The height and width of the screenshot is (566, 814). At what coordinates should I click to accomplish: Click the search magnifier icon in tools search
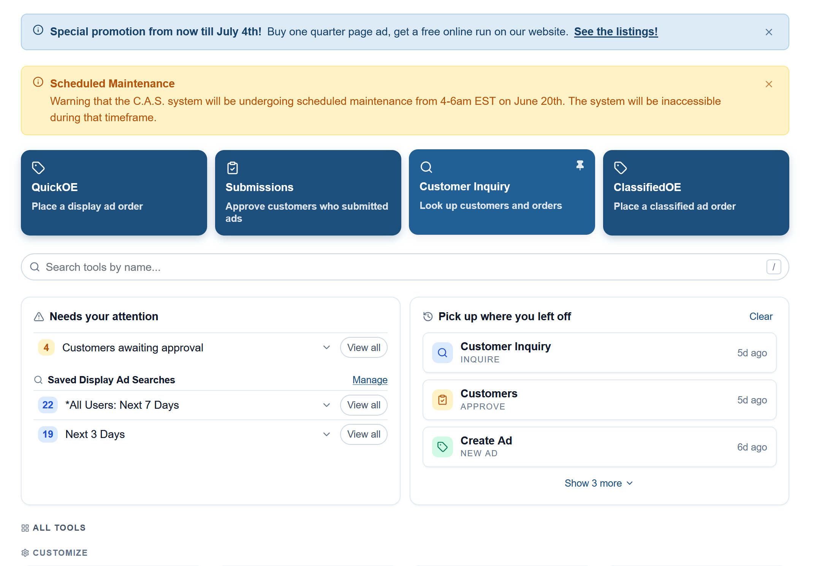pyautogui.click(x=35, y=267)
